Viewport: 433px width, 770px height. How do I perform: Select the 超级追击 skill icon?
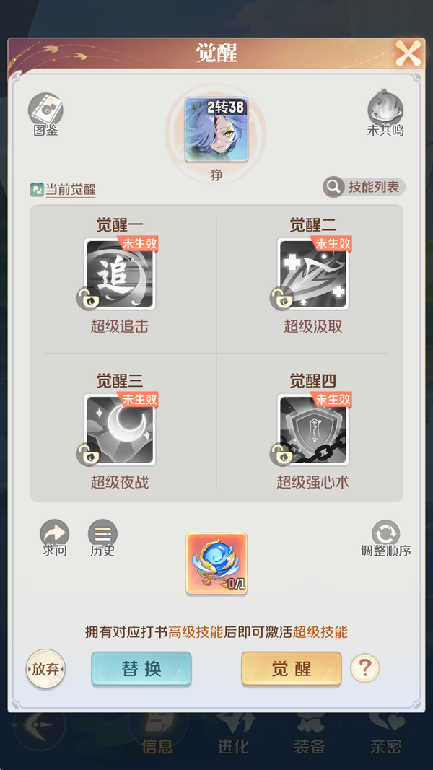coord(120,274)
